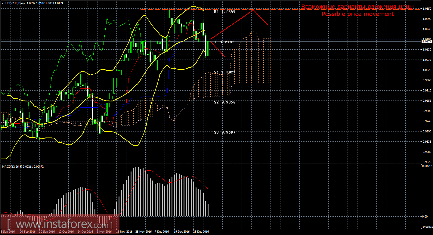
Task: Click the 0.9690 price axis label
Action: [427, 131]
